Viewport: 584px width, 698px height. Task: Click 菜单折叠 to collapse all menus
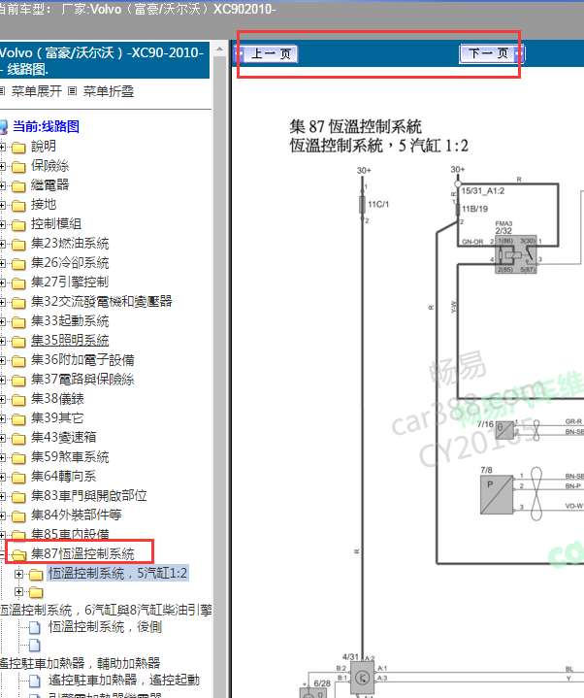tap(109, 91)
